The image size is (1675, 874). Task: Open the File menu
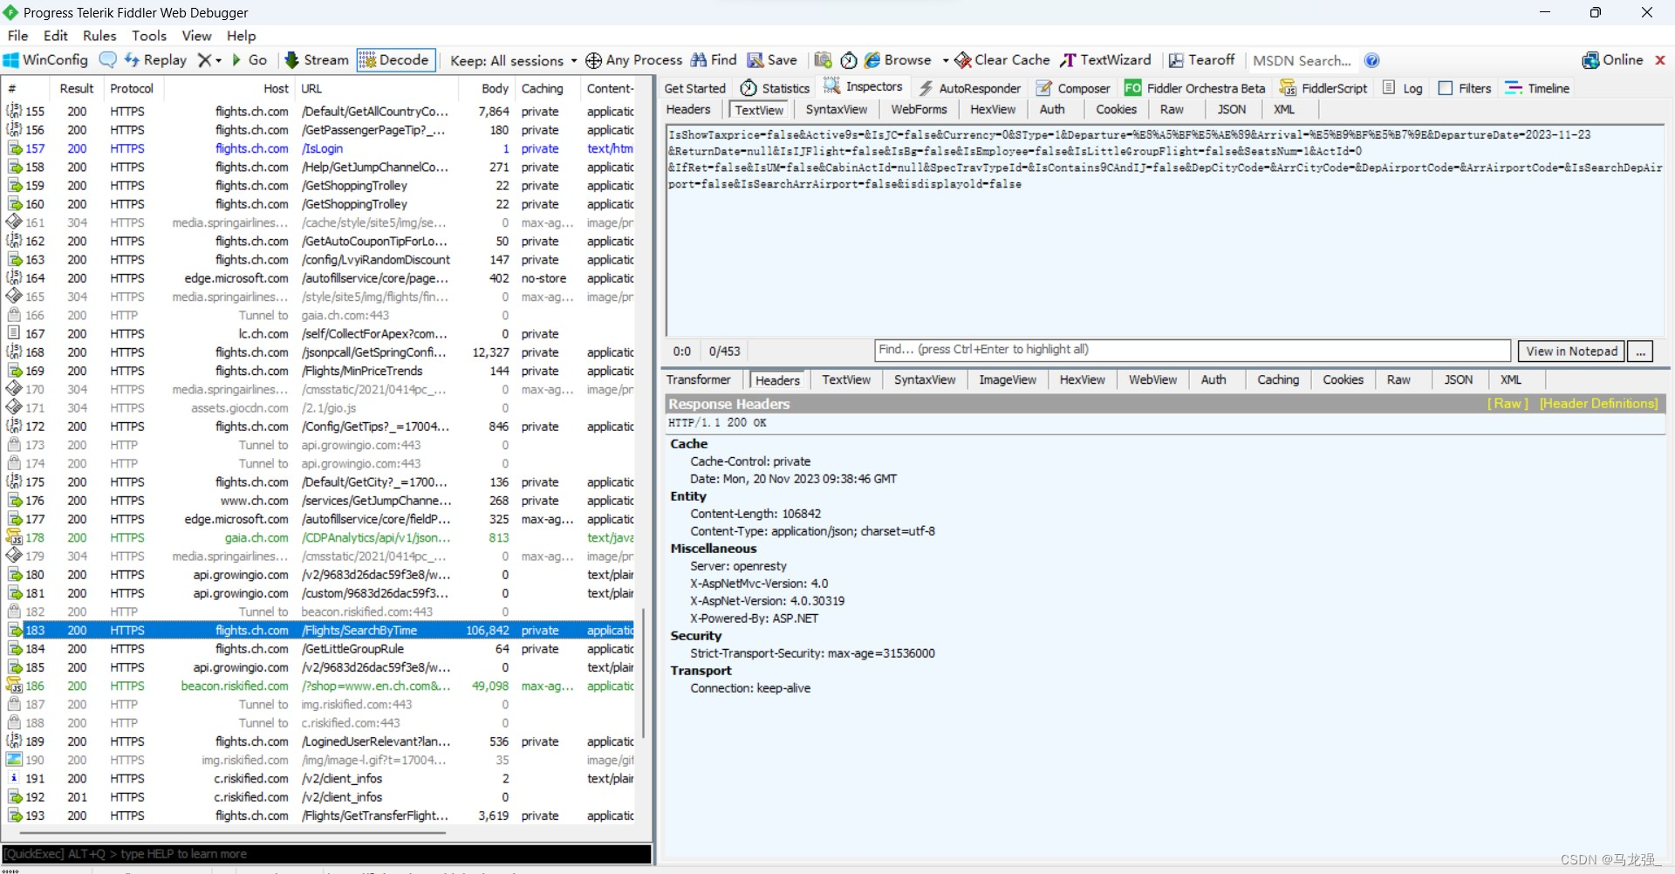tap(18, 36)
